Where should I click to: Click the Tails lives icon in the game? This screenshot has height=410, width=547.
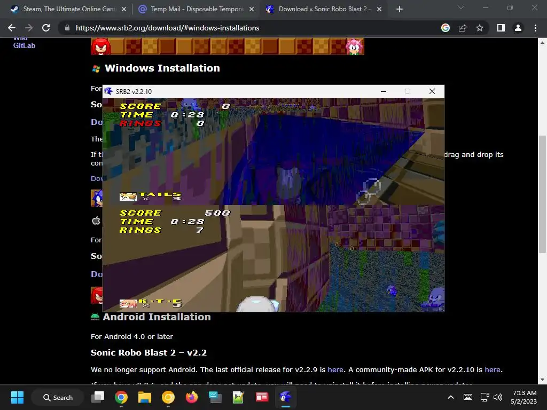128,196
